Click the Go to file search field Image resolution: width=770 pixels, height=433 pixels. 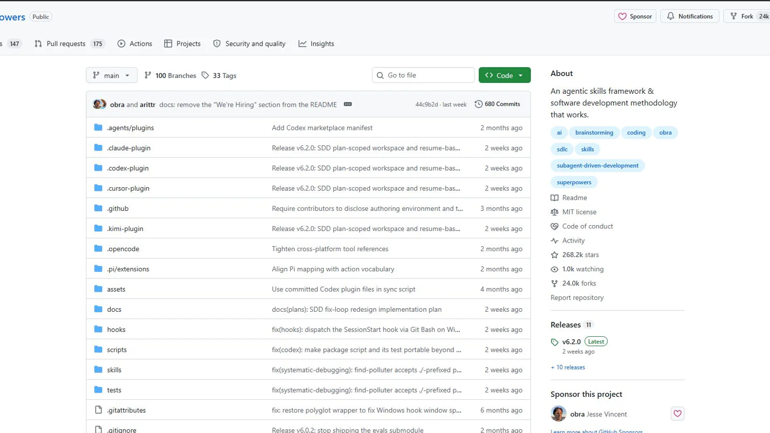coord(423,75)
